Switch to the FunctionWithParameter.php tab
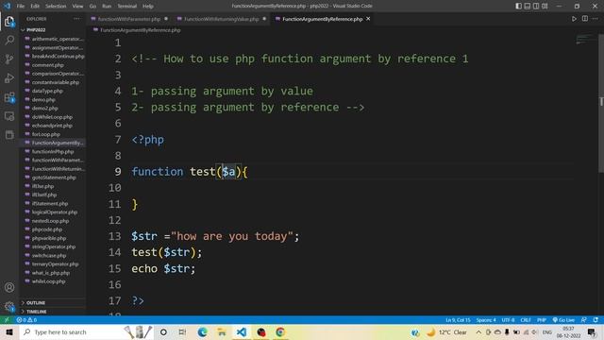The image size is (604, 340). [x=129, y=19]
